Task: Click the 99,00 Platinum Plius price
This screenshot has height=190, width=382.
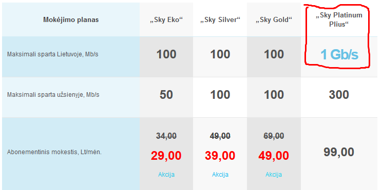Action: 339,152
